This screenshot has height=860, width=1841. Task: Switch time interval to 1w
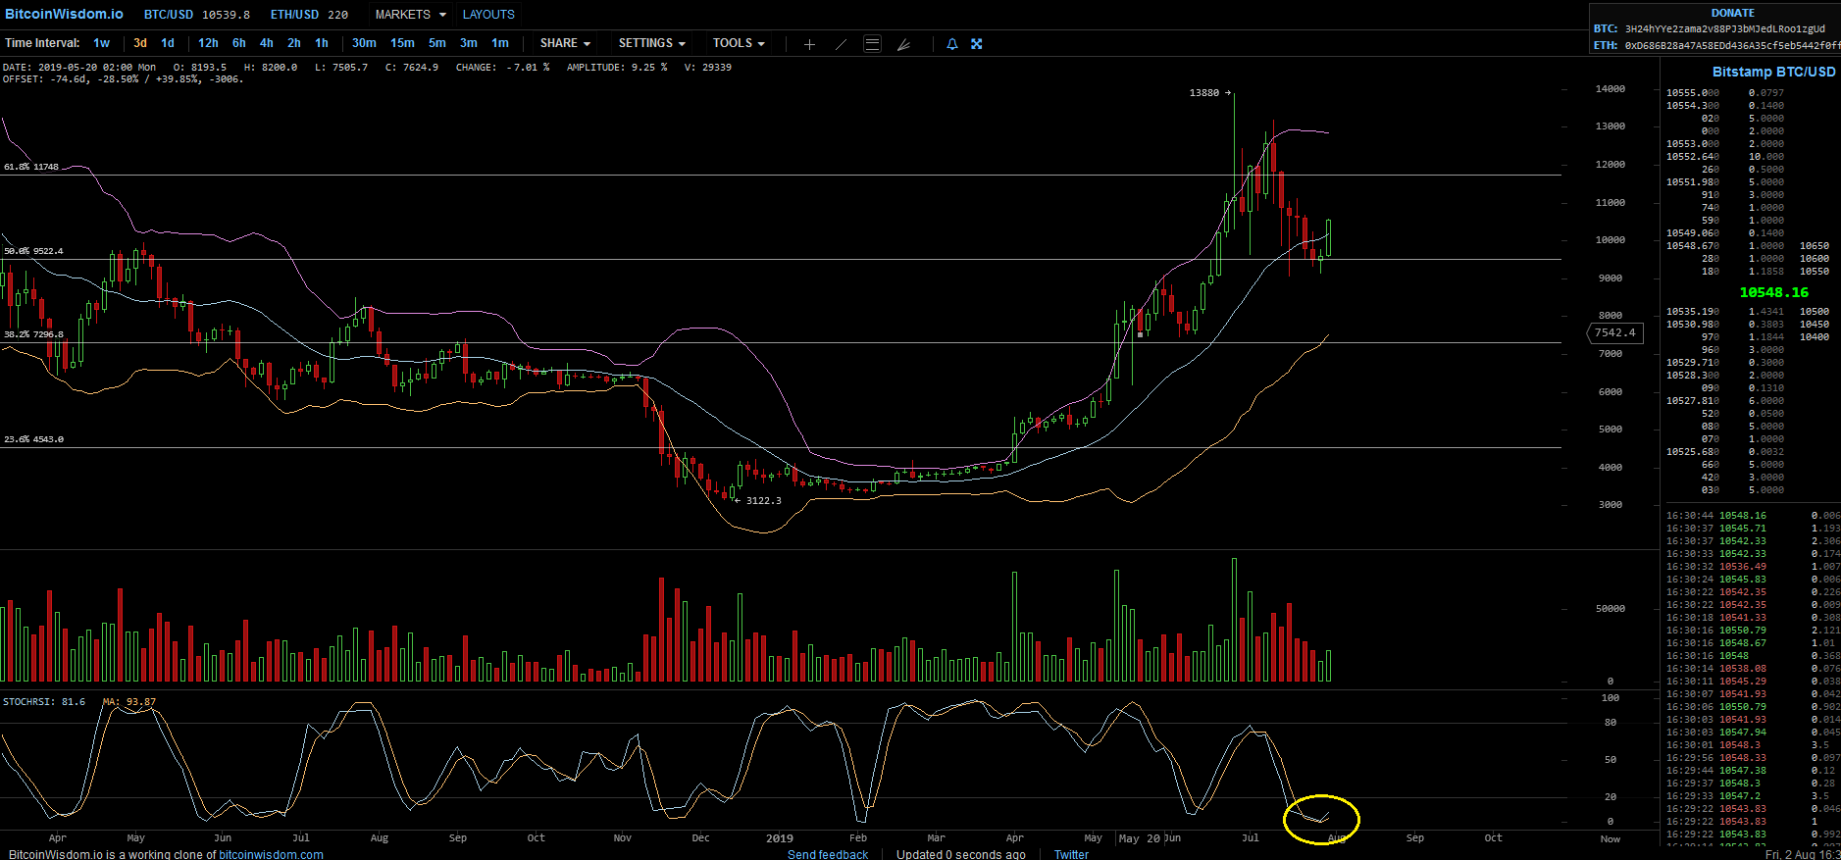(x=101, y=43)
